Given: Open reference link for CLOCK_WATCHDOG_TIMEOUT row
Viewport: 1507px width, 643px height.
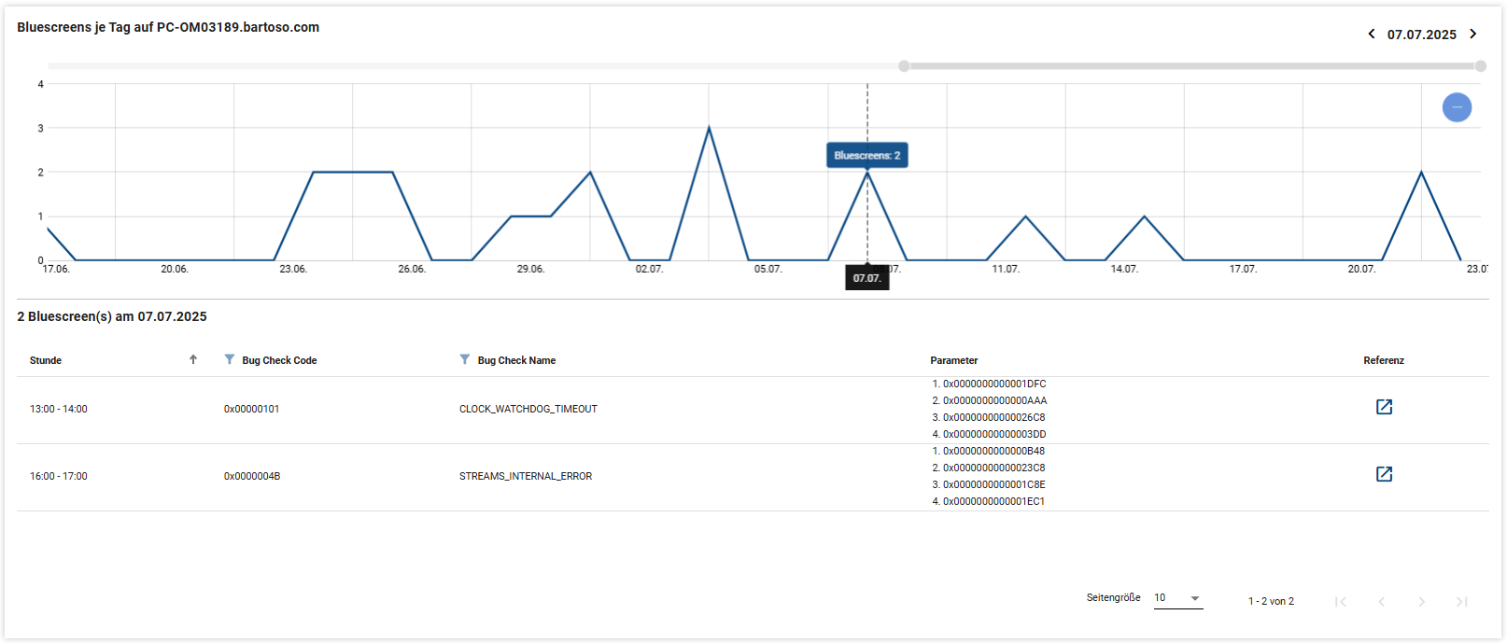Looking at the screenshot, I should coord(1384,407).
